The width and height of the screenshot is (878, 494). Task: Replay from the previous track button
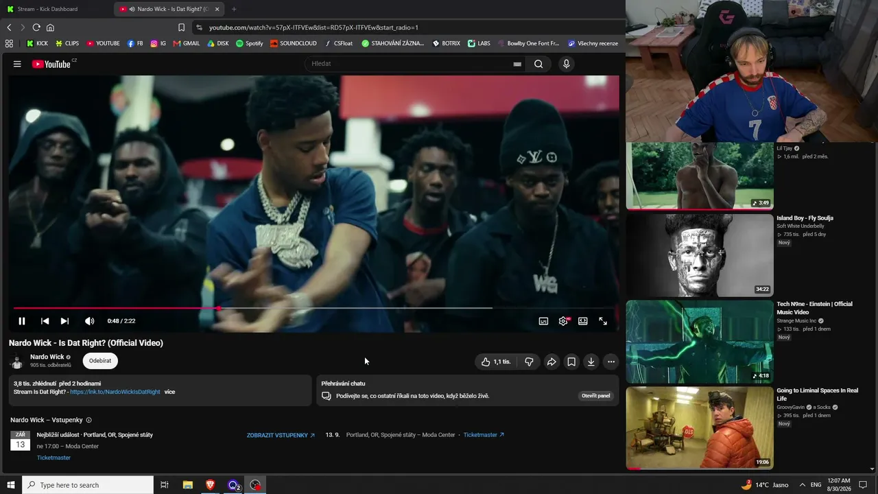pyautogui.click(x=45, y=321)
